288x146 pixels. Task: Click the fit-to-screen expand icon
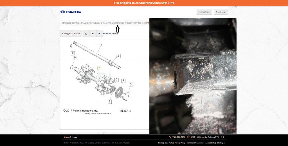point(86,33)
